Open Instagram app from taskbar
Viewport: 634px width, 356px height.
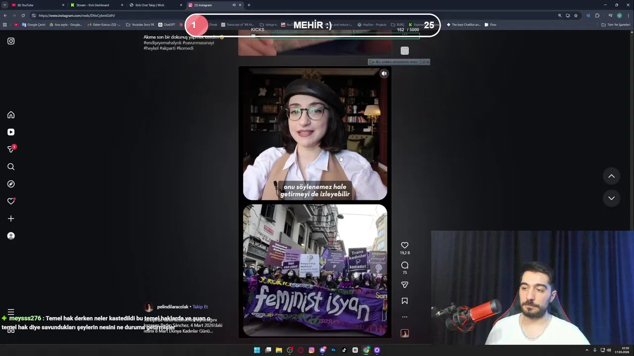pyautogui.click(x=312, y=350)
